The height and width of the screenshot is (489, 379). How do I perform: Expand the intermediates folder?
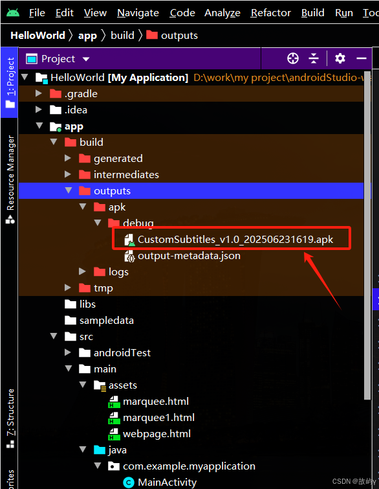(67, 174)
